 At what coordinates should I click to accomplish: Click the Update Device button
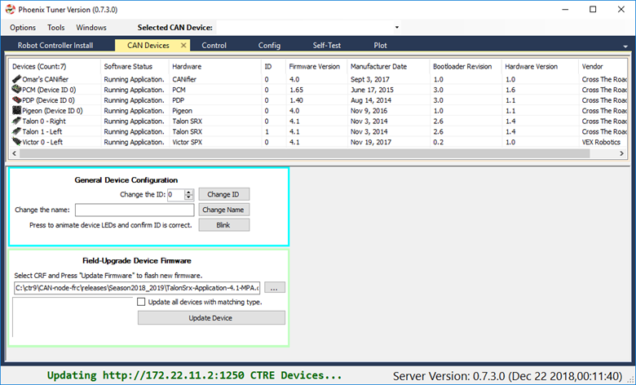point(211,318)
